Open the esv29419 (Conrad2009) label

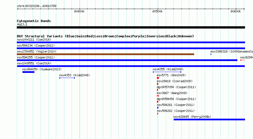click(x=175, y=81)
